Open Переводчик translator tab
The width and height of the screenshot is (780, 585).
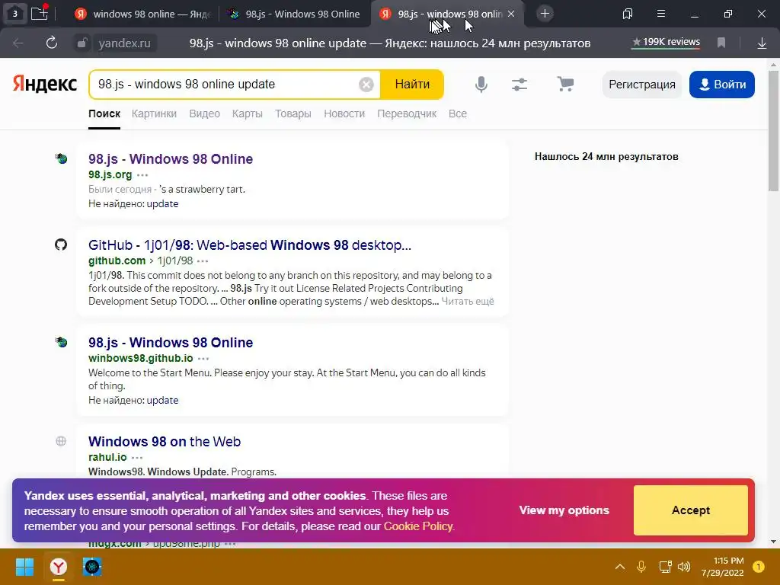tap(407, 114)
